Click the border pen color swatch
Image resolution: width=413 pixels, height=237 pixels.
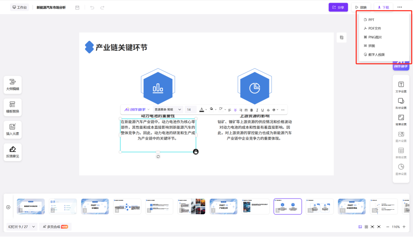221,109
